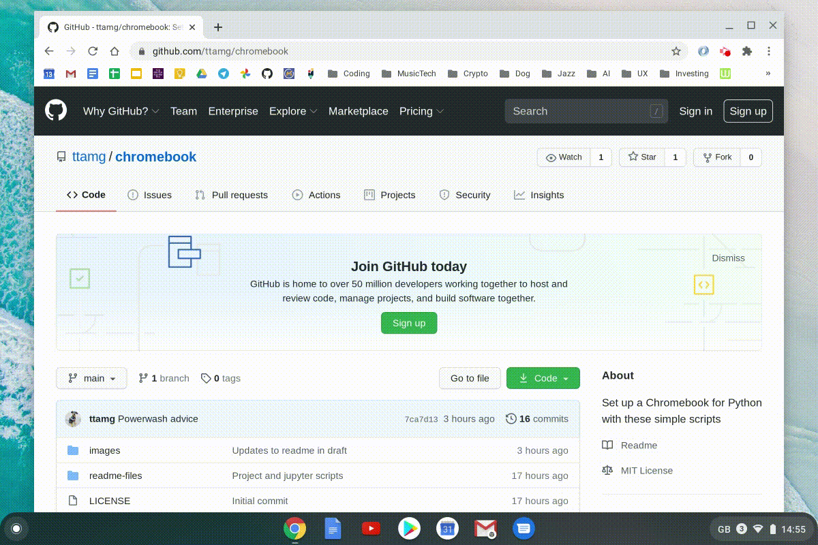Open the Insights tab
The width and height of the screenshot is (818, 545).
[x=539, y=195]
